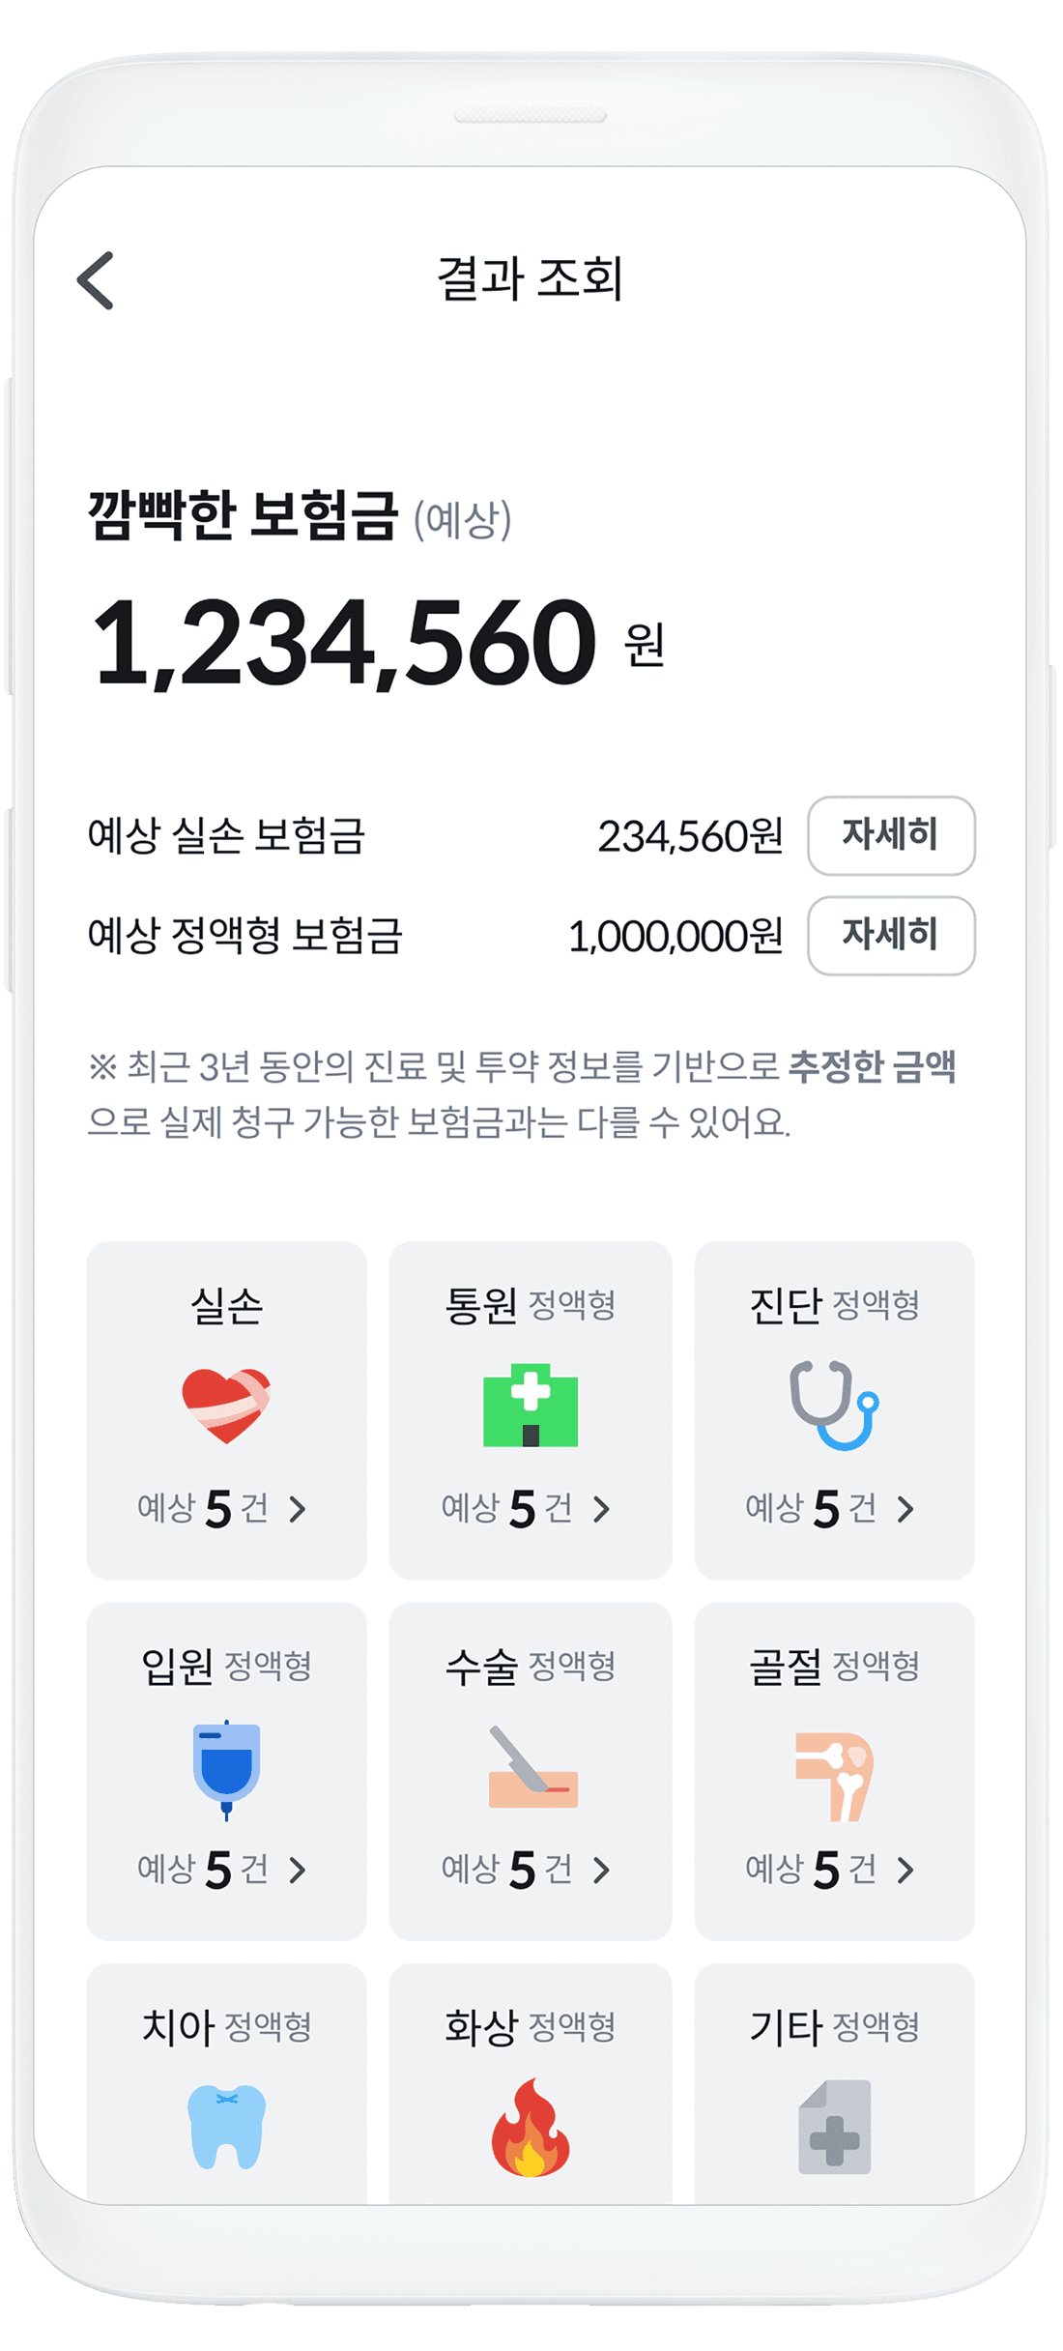
Task: Tap the tooth 치아 icon
Action: coord(226,2128)
